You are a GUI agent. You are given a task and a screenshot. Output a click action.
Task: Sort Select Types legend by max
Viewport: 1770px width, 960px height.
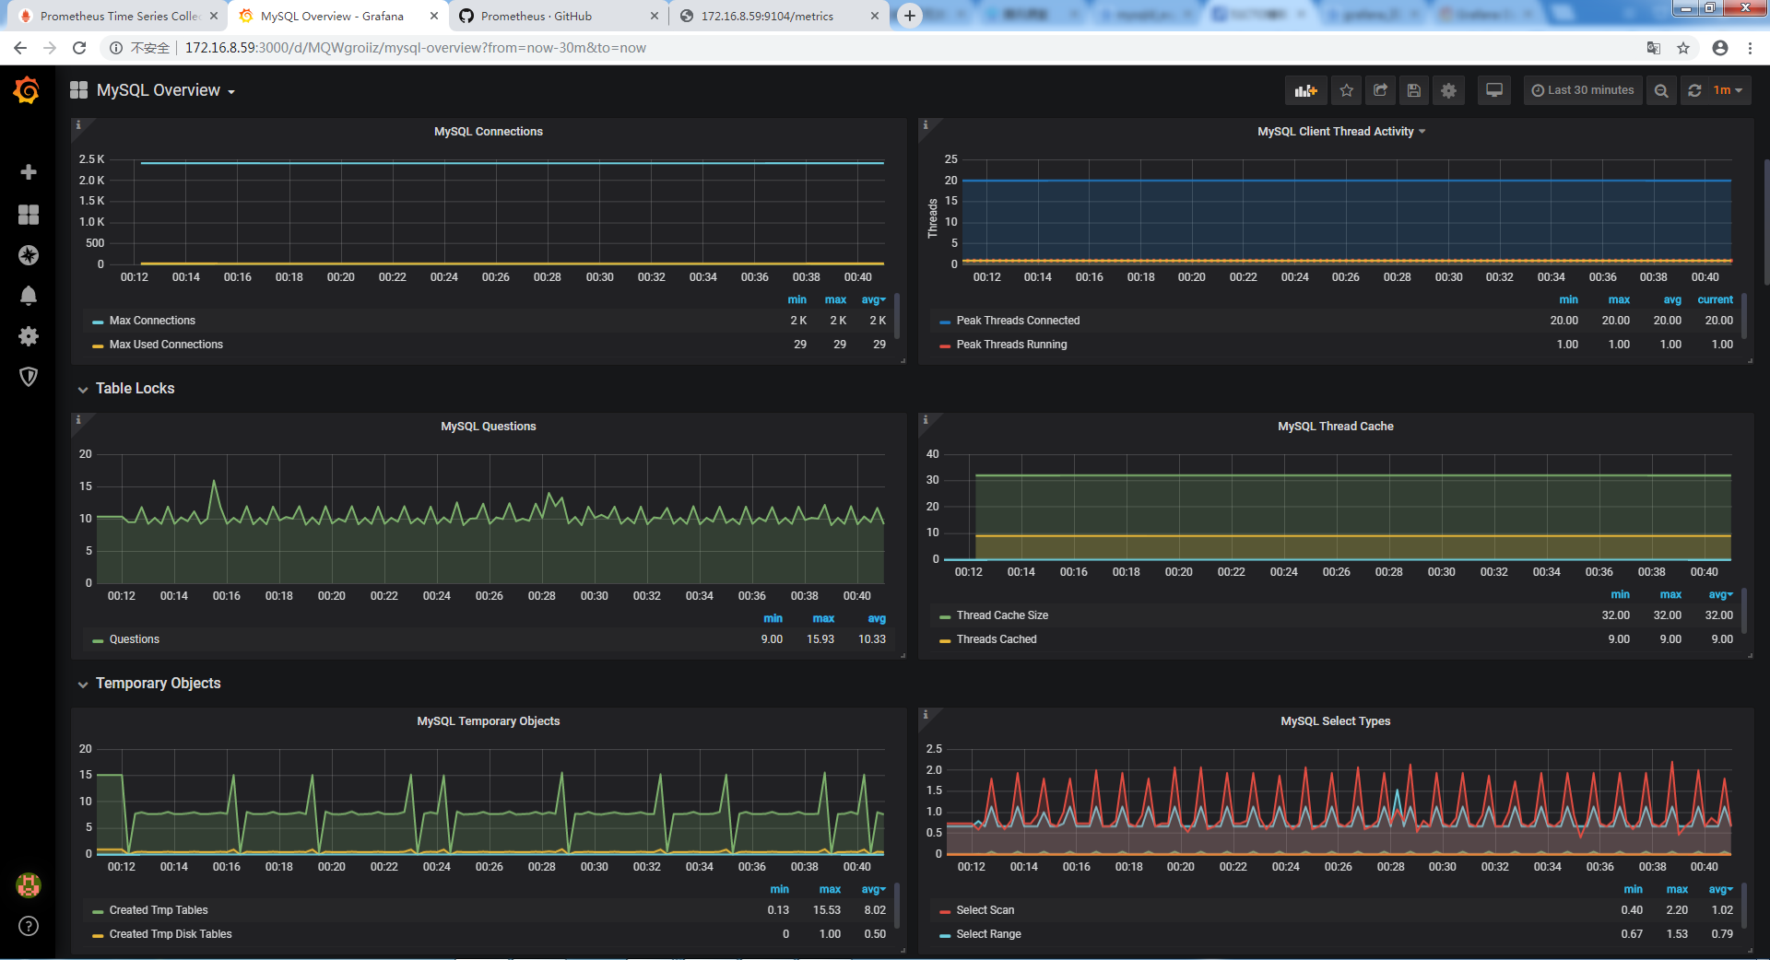tap(1677, 890)
